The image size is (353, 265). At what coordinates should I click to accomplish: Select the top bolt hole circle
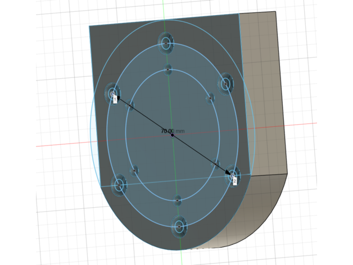[166, 43]
